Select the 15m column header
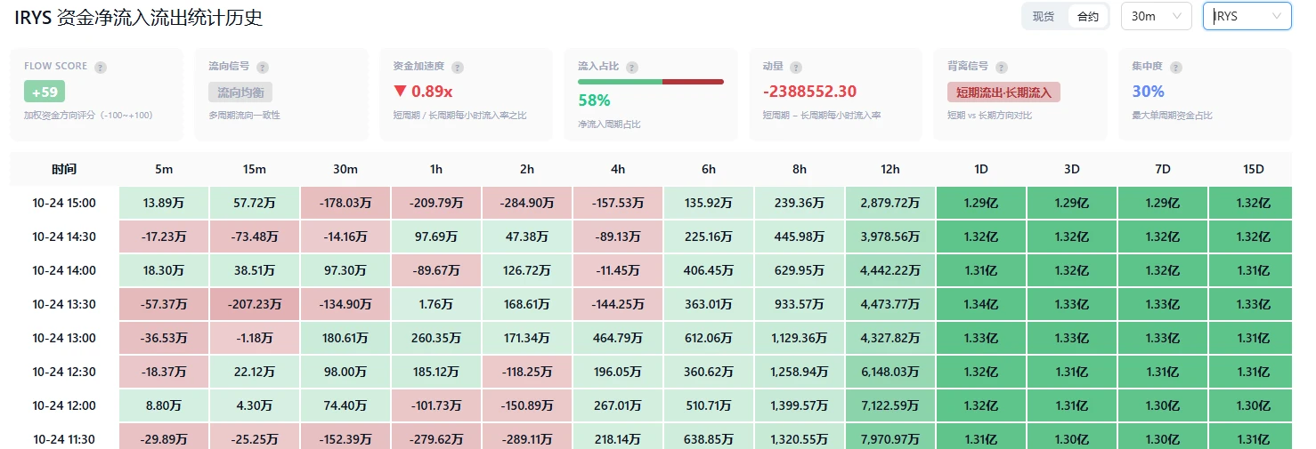 tap(255, 169)
